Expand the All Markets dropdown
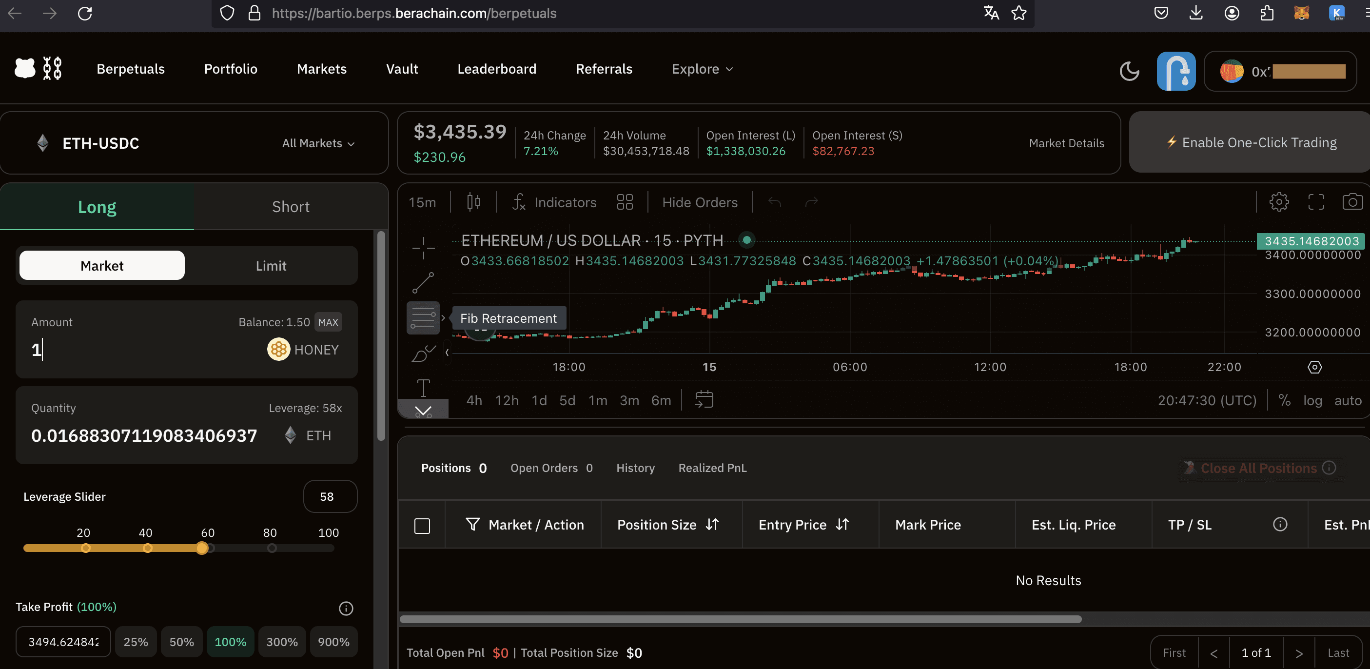Screen dimensions: 1370x669 point(318,143)
